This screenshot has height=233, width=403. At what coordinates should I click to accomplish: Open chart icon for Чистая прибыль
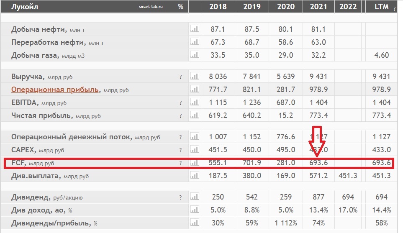coord(195,115)
